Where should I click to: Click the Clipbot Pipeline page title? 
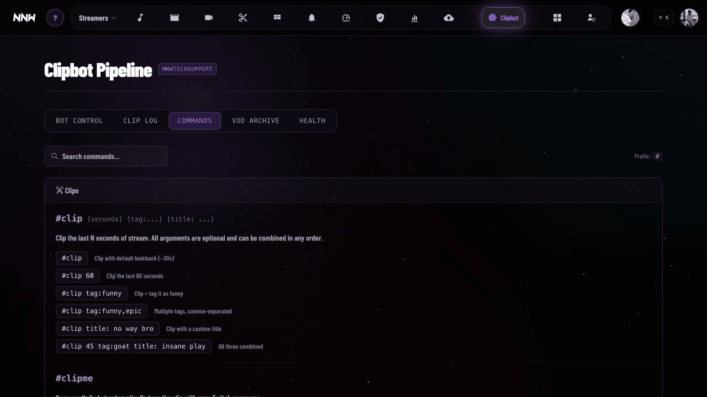tap(98, 70)
